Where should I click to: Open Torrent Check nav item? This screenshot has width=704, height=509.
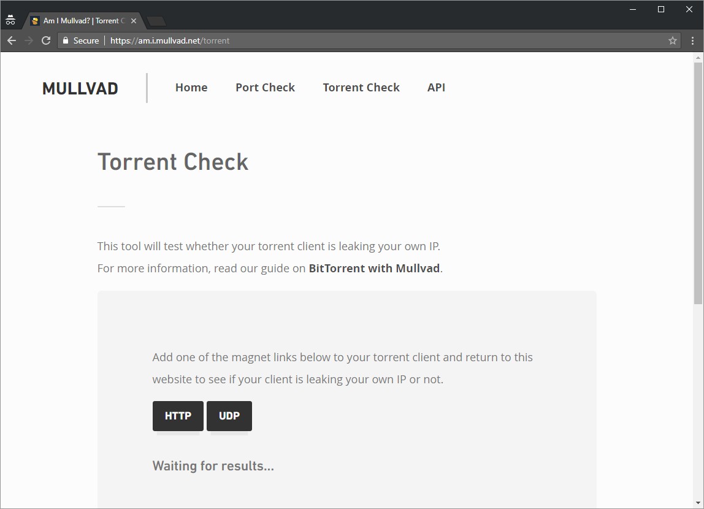point(361,88)
